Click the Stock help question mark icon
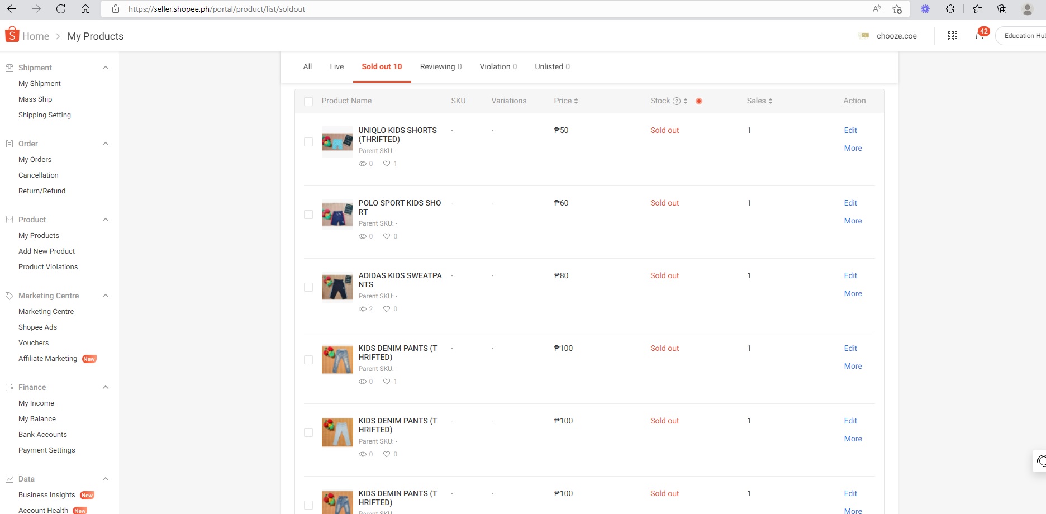The height and width of the screenshot is (514, 1046). click(677, 101)
